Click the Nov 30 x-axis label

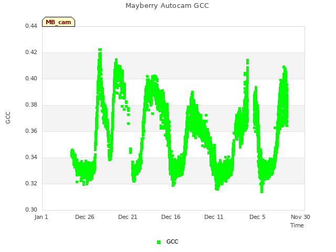(x=300, y=217)
